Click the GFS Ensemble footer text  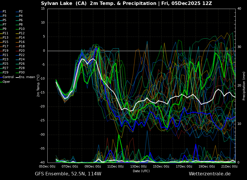click(x=68, y=174)
